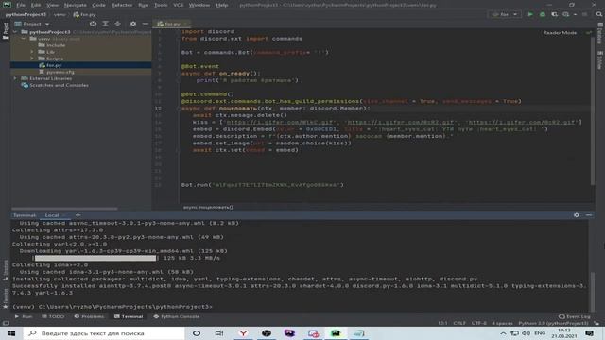
Task: Open Windows Start menu
Action: point(11,333)
